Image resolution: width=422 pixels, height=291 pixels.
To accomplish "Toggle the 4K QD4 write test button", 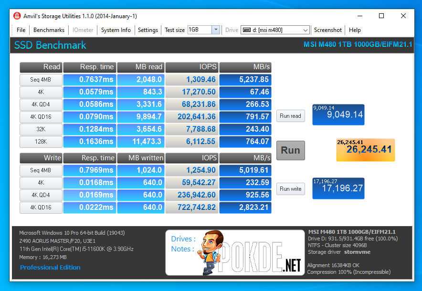I will tap(41, 195).
